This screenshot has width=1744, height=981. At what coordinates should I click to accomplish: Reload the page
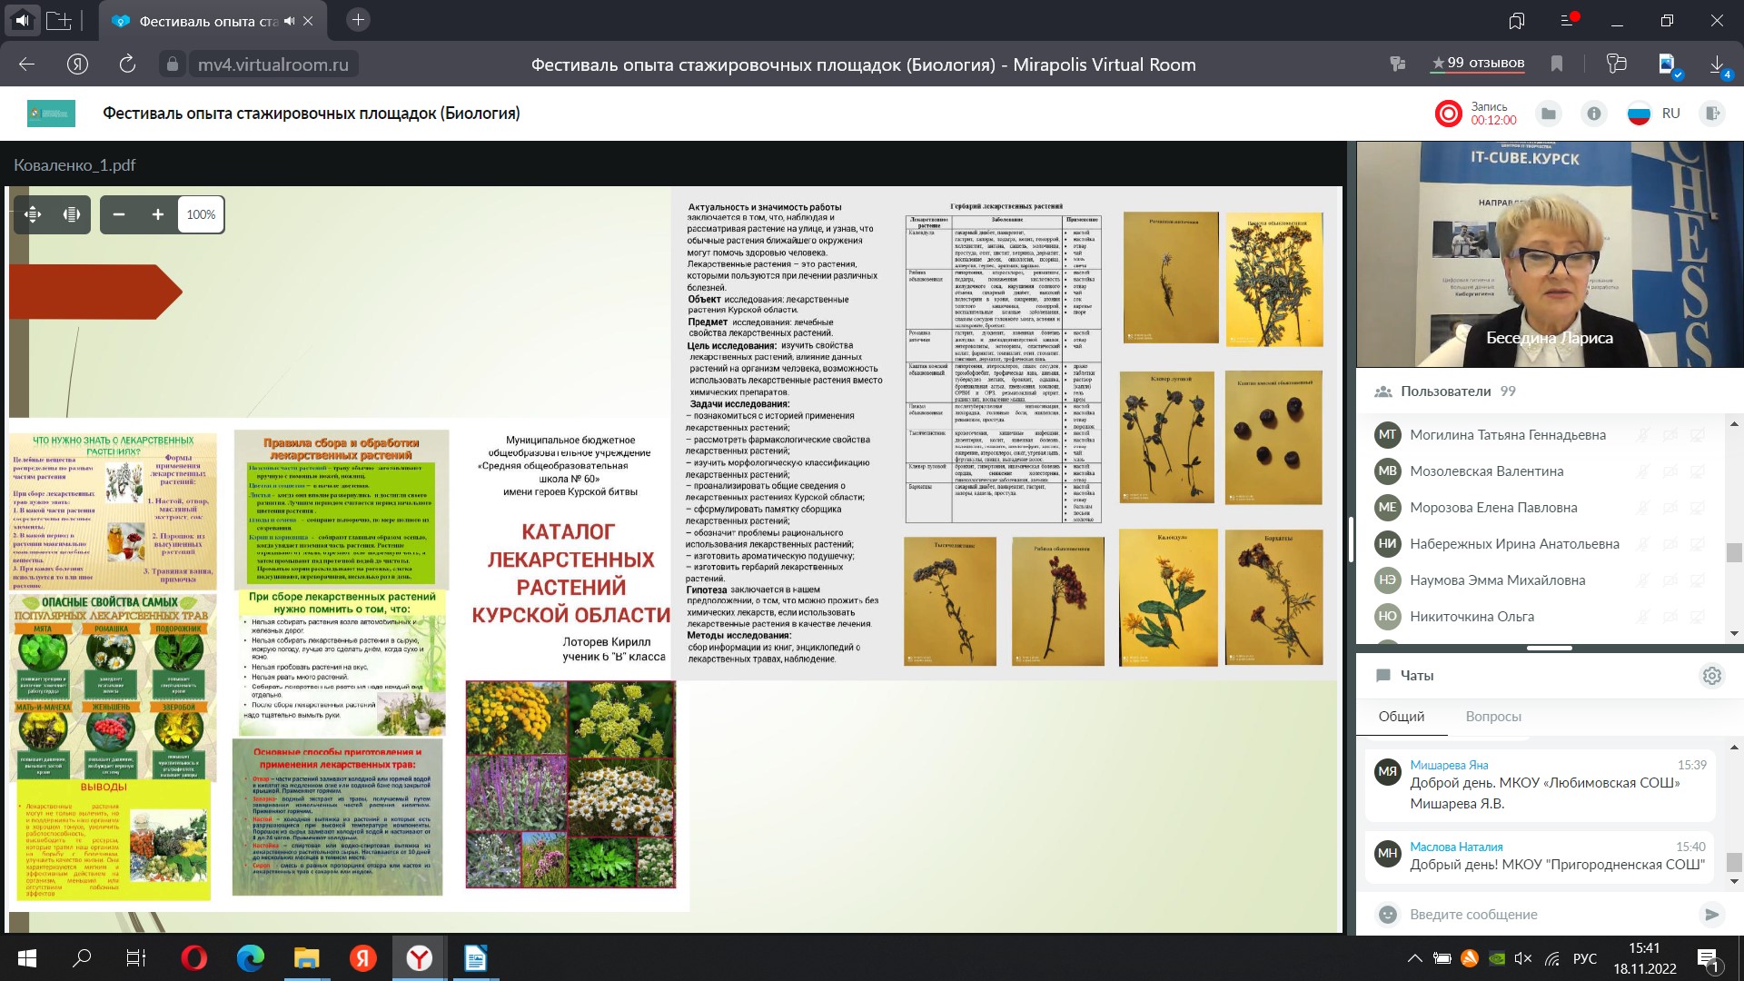tap(127, 64)
